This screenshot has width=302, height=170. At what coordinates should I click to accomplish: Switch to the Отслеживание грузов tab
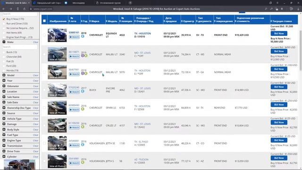[110, 3]
